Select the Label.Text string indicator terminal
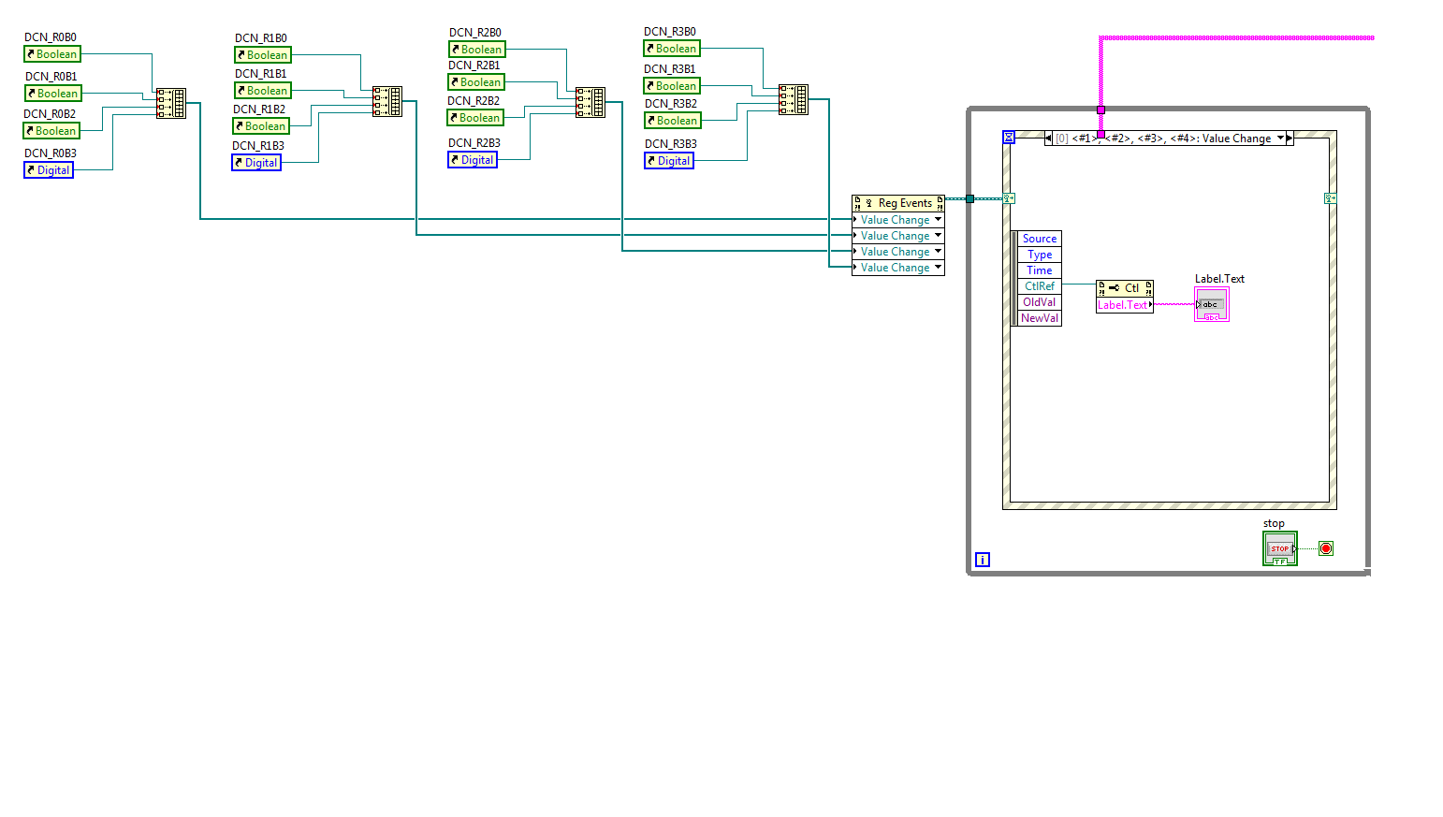Viewport: 1443px width, 817px height. tap(1211, 304)
